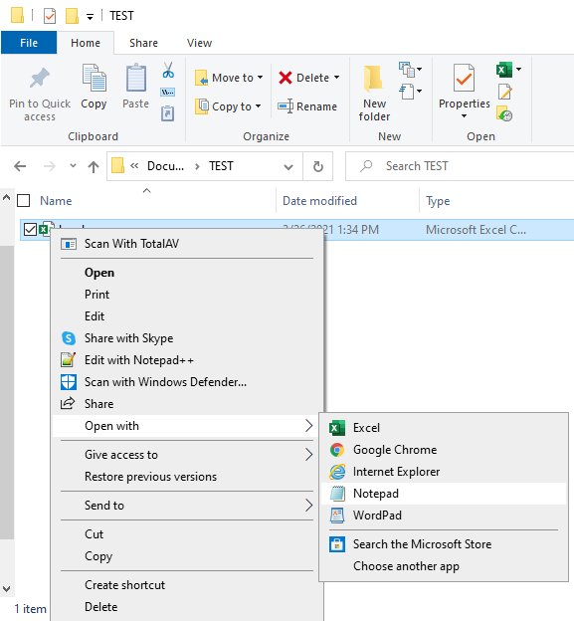Click the title bar Properties quick access icon
This screenshot has height=621, width=574.
[50, 16]
